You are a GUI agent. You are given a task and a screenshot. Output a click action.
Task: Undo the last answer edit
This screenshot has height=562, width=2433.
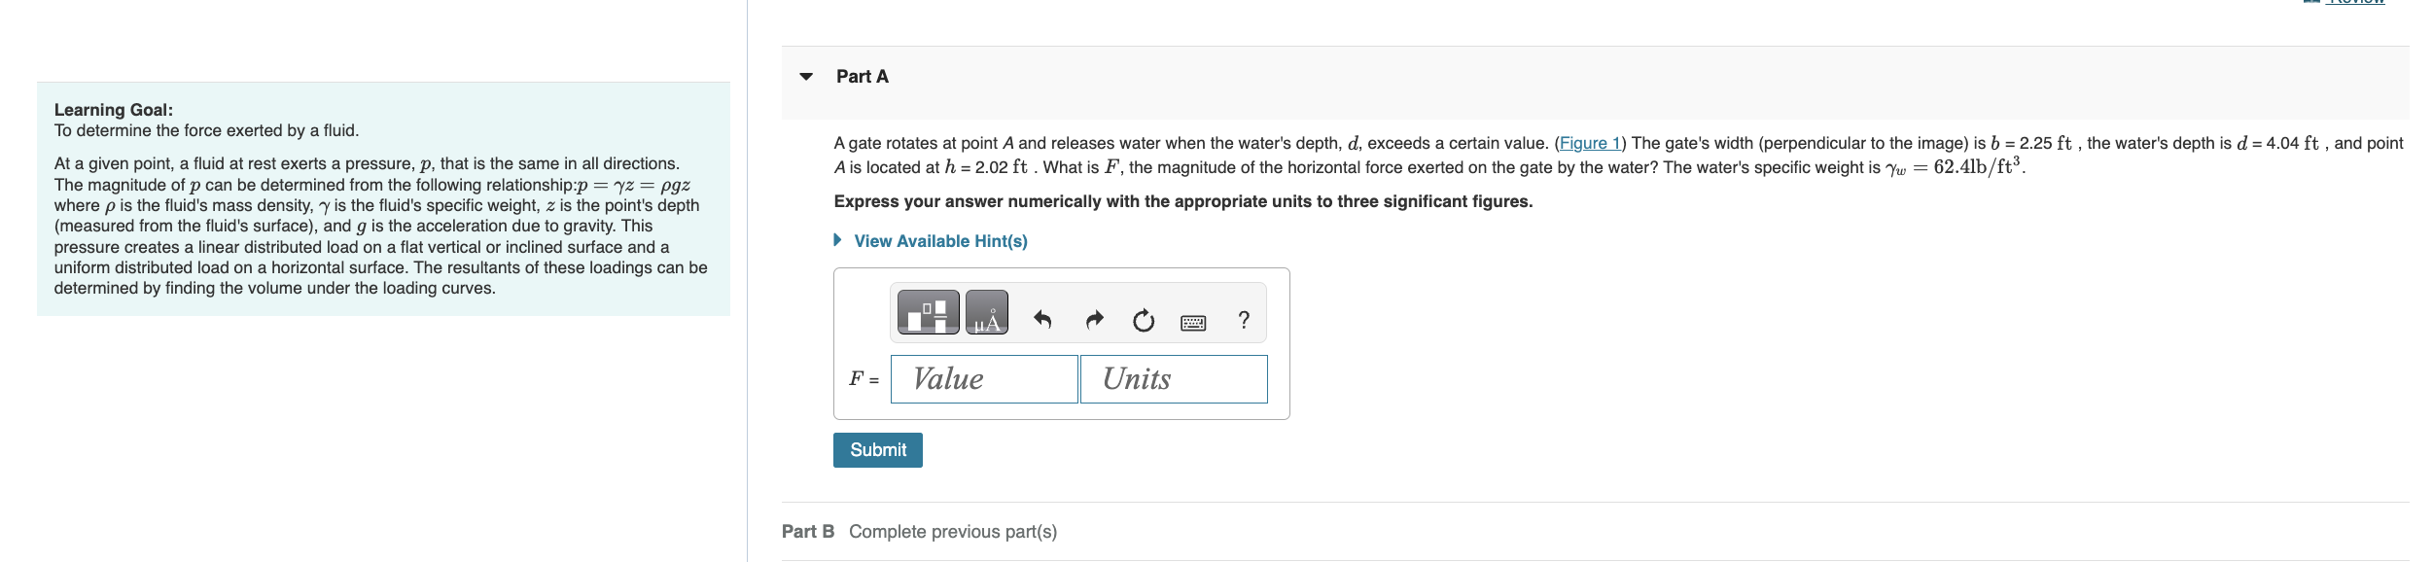coord(1040,319)
